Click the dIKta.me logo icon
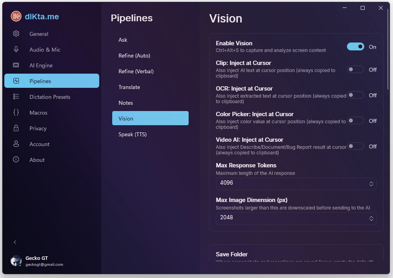The width and height of the screenshot is (393, 278). pyautogui.click(x=16, y=16)
